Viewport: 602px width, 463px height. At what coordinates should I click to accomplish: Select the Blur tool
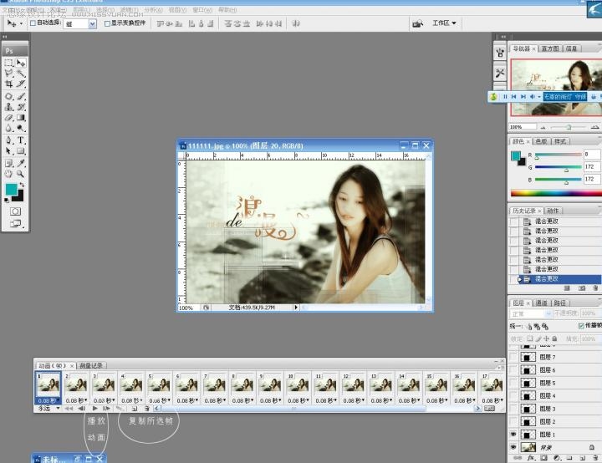pyautogui.click(x=9, y=128)
